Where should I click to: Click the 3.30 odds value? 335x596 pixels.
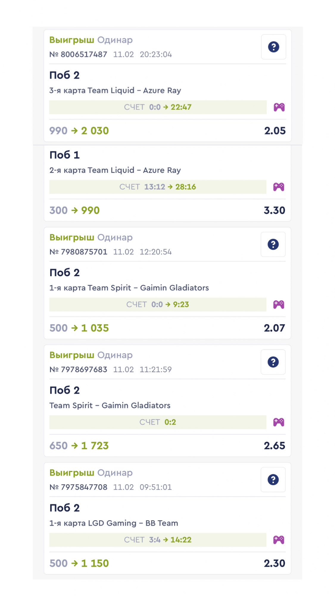click(x=274, y=210)
